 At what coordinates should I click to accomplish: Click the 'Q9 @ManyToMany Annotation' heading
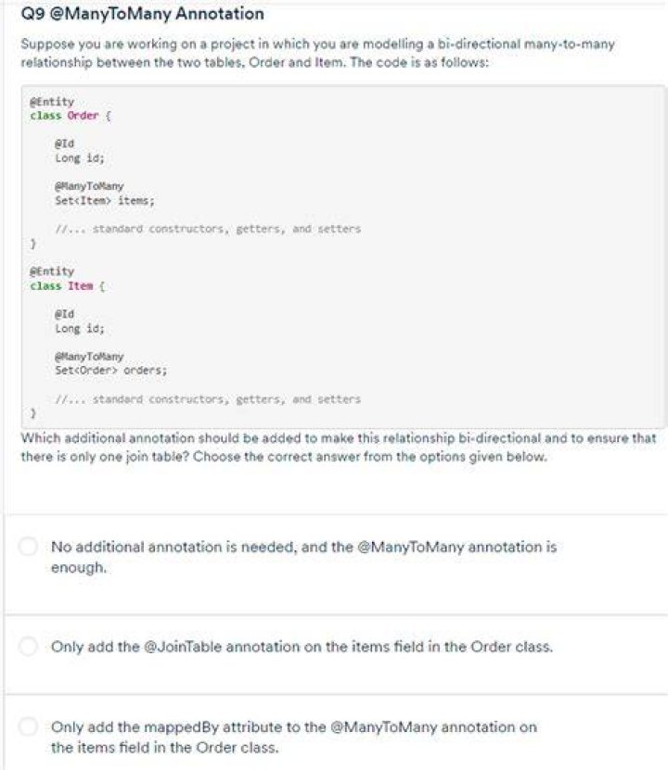(143, 14)
